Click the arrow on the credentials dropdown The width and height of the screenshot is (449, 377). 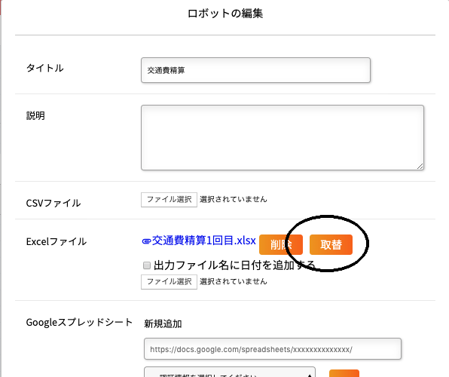click(x=310, y=375)
